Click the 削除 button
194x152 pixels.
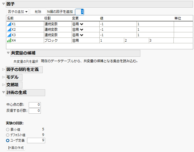(x=38, y=12)
